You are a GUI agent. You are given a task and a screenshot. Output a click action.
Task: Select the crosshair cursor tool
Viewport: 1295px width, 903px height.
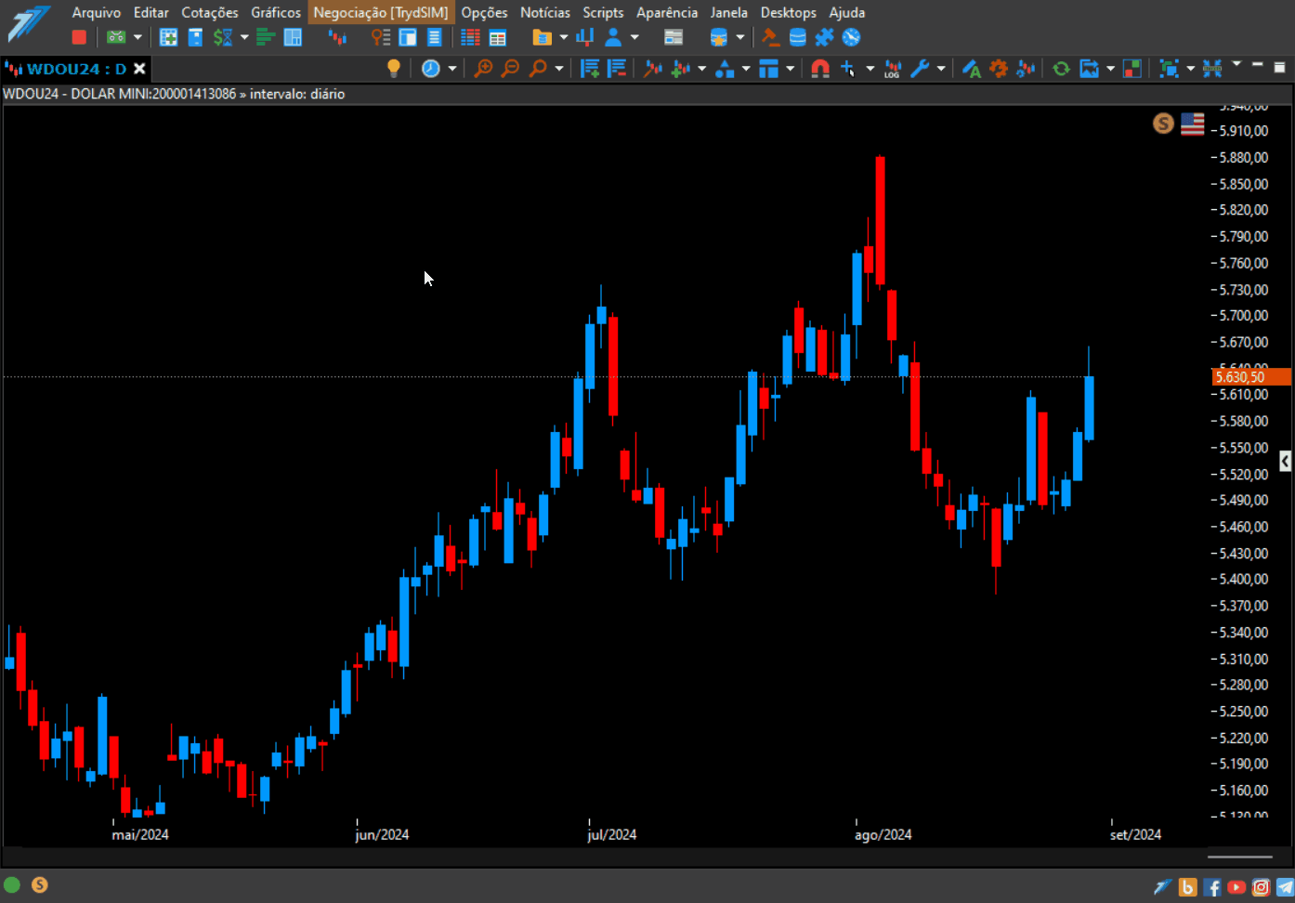click(x=847, y=68)
